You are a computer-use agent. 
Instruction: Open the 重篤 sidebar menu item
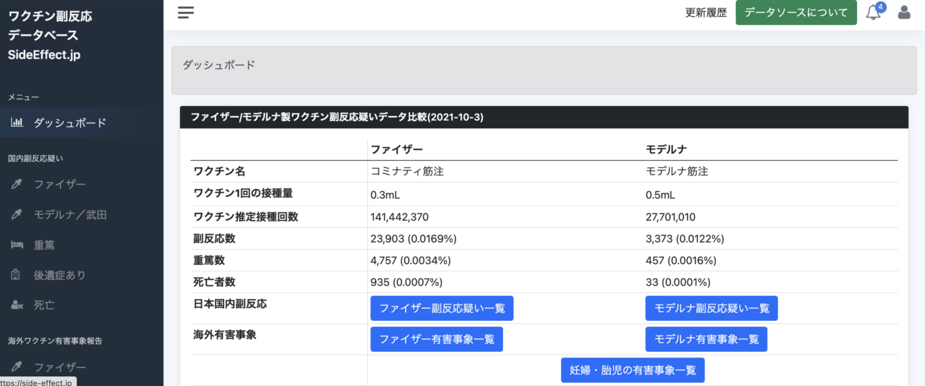[44, 245]
